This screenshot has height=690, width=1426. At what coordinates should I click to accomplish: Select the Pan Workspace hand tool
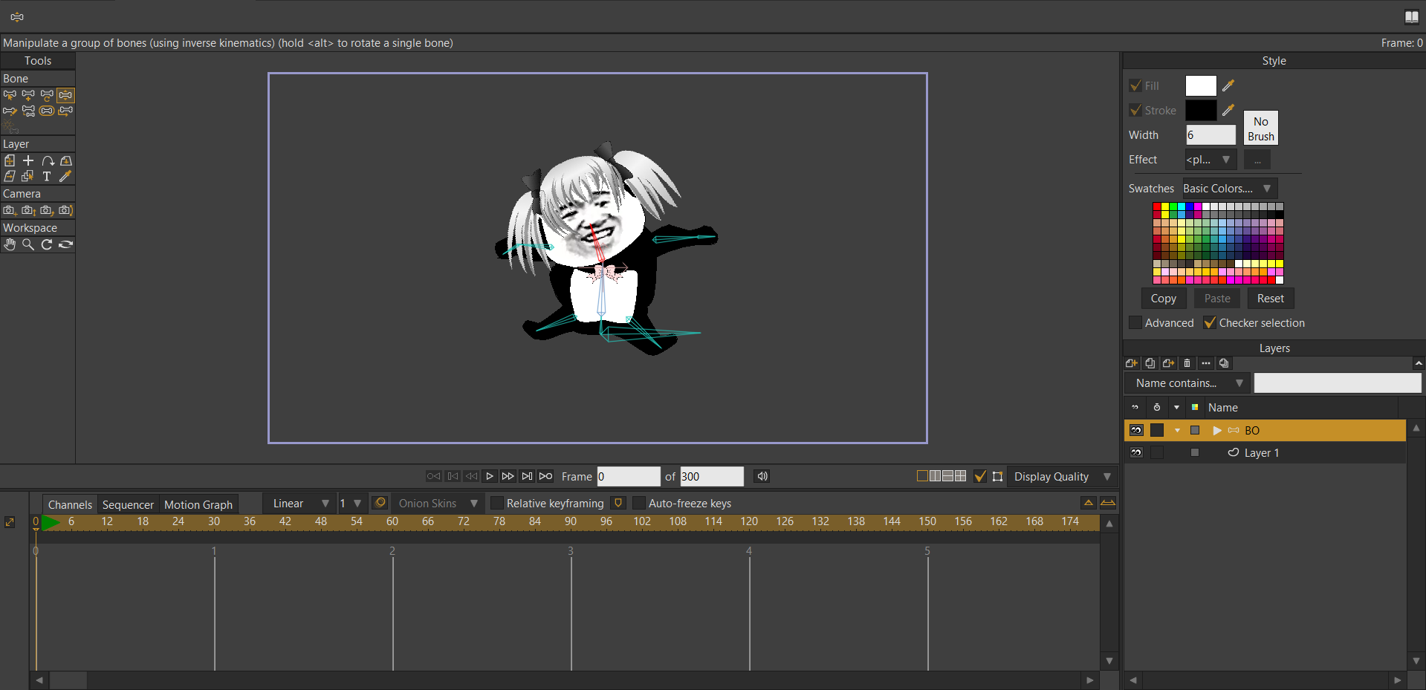click(x=10, y=244)
